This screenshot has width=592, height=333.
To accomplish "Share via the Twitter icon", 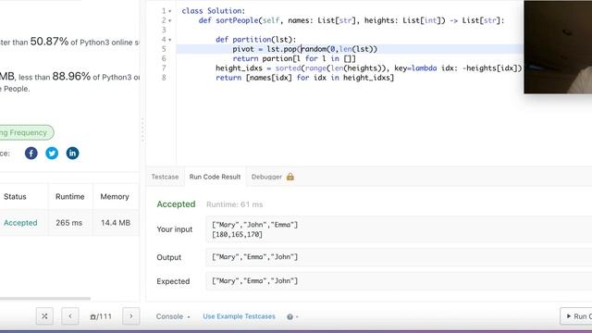I will point(52,153).
